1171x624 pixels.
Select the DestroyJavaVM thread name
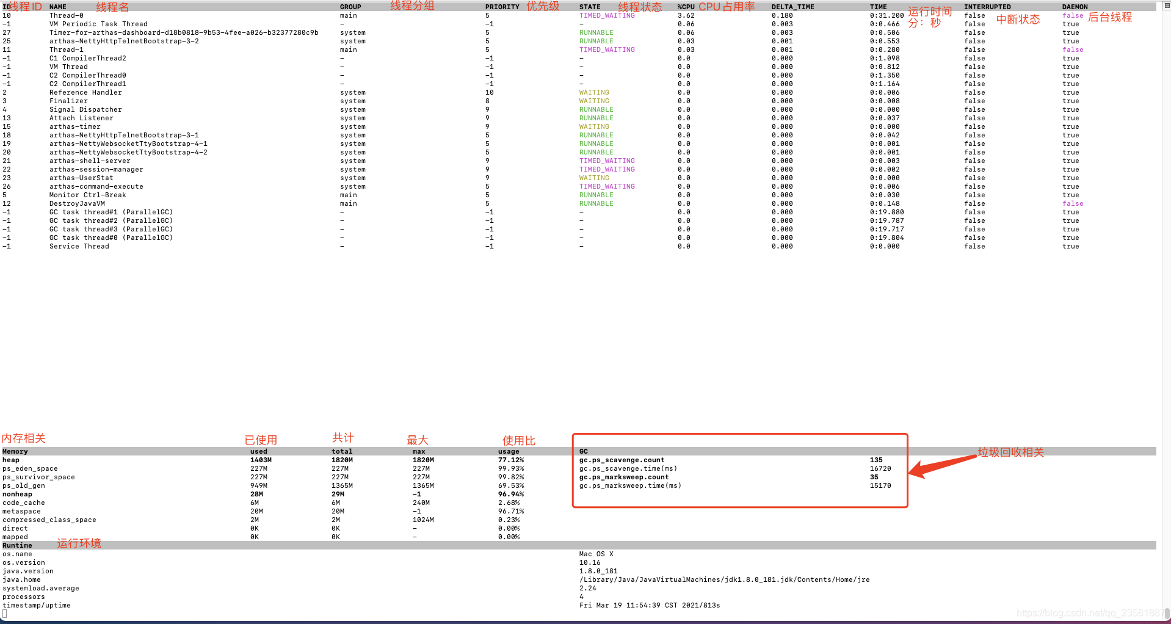(x=77, y=204)
